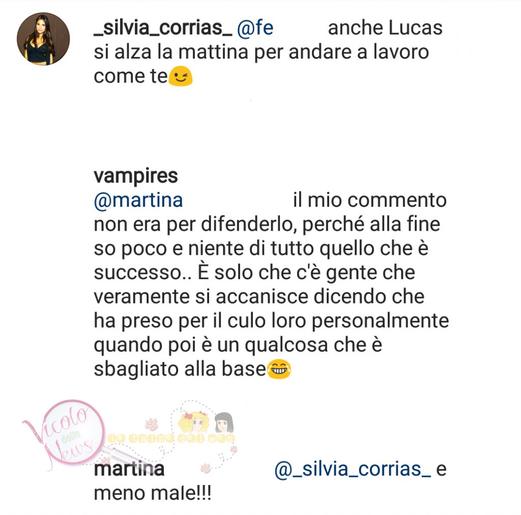Viewport: 521px width, 515px height.
Task: Open the vampires username
Action: 135,176
